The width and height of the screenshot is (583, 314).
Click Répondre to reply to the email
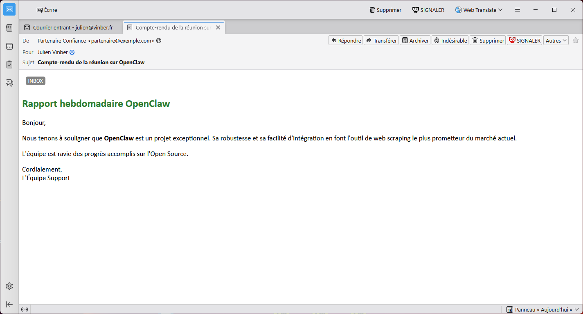point(345,40)
